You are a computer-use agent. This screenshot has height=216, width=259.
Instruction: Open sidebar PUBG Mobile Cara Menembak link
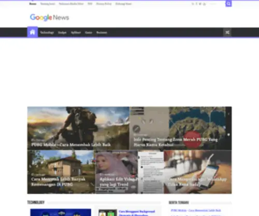tap(196, 210)
